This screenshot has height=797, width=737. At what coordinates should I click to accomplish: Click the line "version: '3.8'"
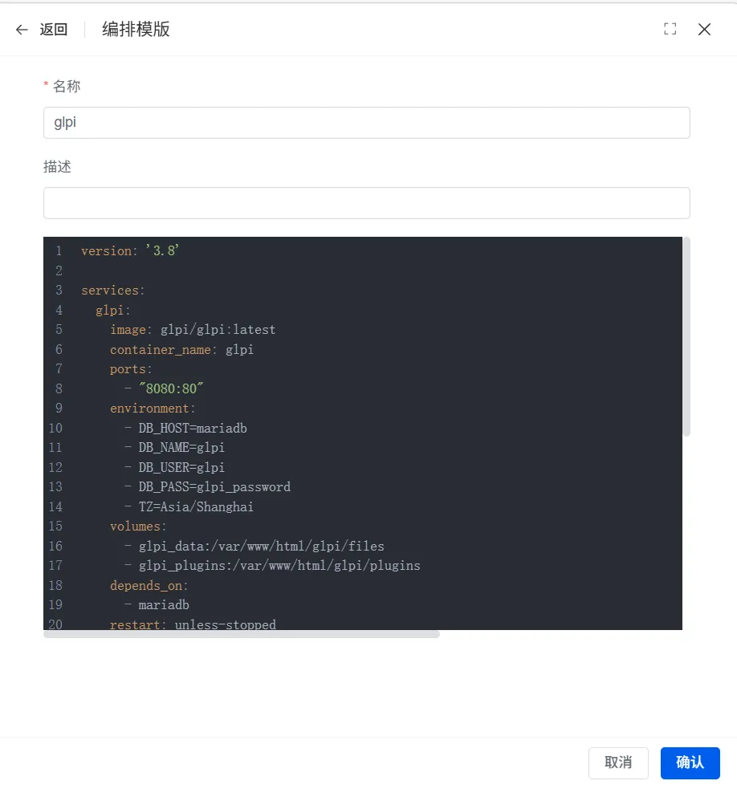(x=130, y=250)
